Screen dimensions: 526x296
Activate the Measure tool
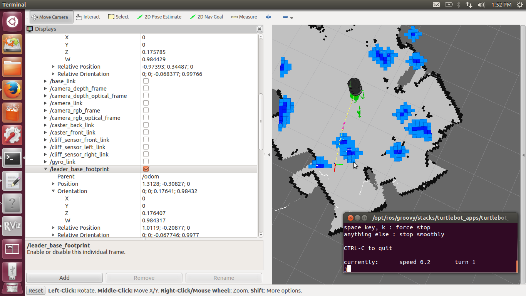click(x=244, y=17)
